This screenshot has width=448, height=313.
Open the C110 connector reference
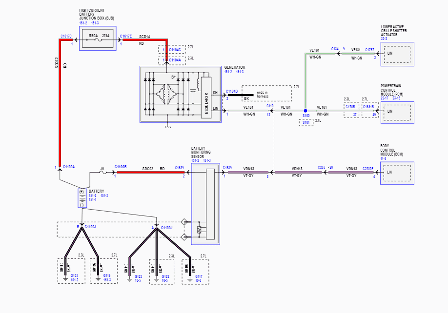point(270,106)
